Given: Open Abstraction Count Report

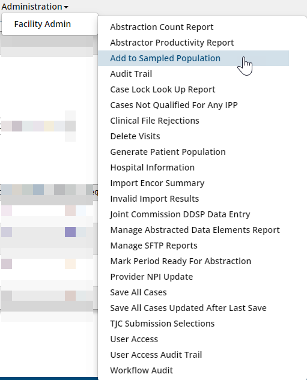Looking at the screenshot, I should pos(162,27).
